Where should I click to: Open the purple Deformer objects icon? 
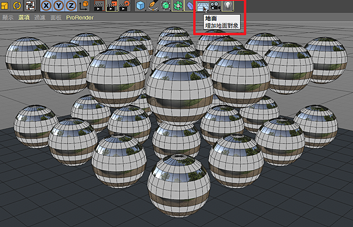[190, 5]
